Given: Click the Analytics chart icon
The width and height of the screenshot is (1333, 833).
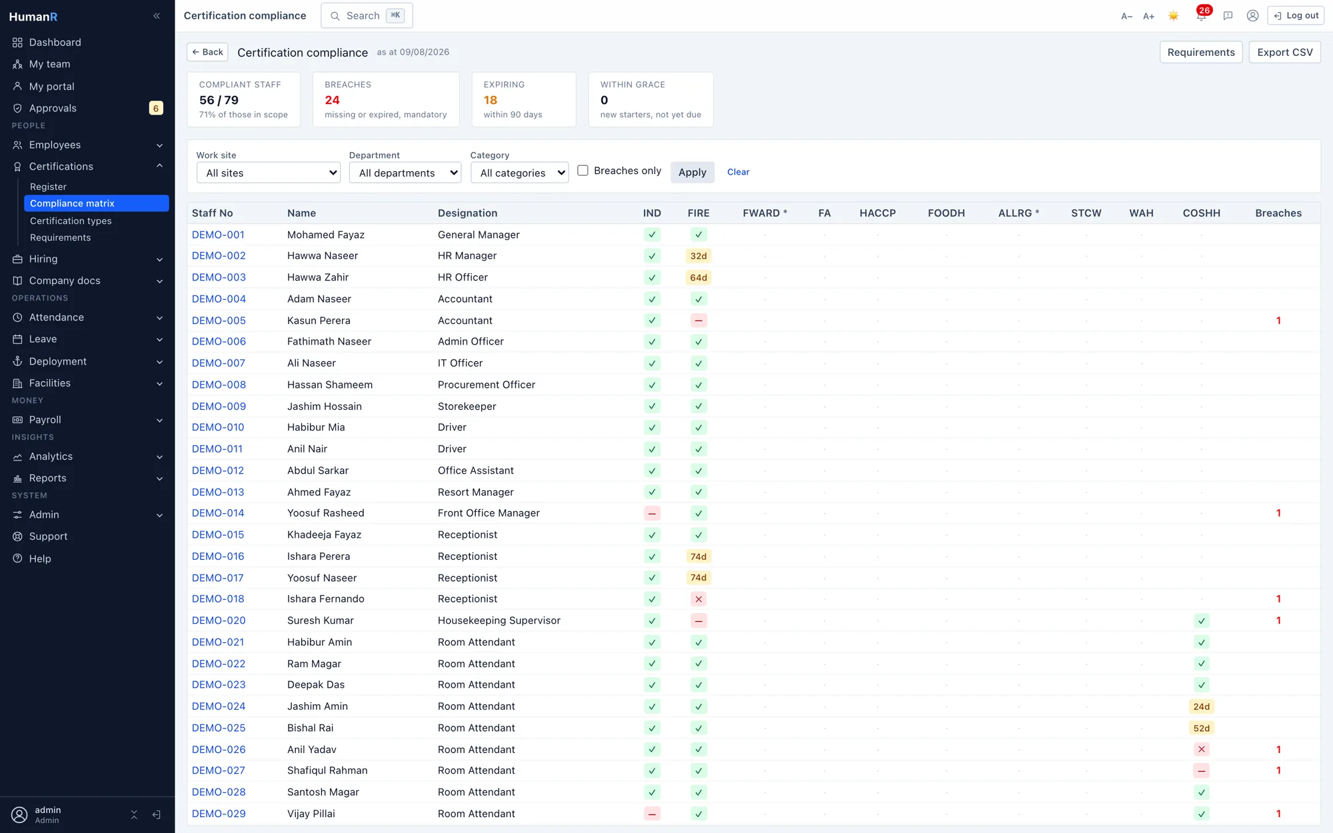Looking at the screenshot, I should click(x=17, y=456).
